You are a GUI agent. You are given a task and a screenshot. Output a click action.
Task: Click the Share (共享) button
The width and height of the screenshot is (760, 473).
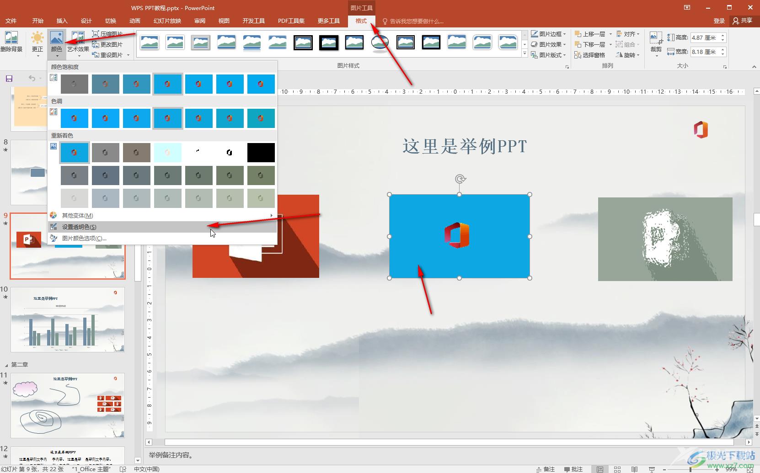pyautogui.click(x=743, y=21)
